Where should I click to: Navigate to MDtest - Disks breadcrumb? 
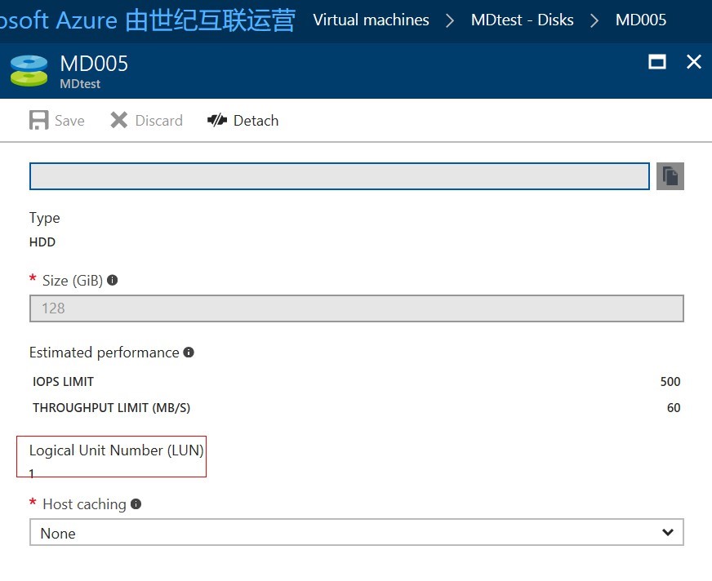pyautogui.click(x=522, y=20)
